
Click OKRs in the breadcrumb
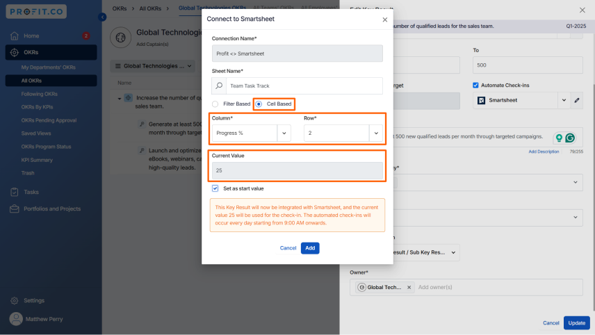click(x=120, y=8)
